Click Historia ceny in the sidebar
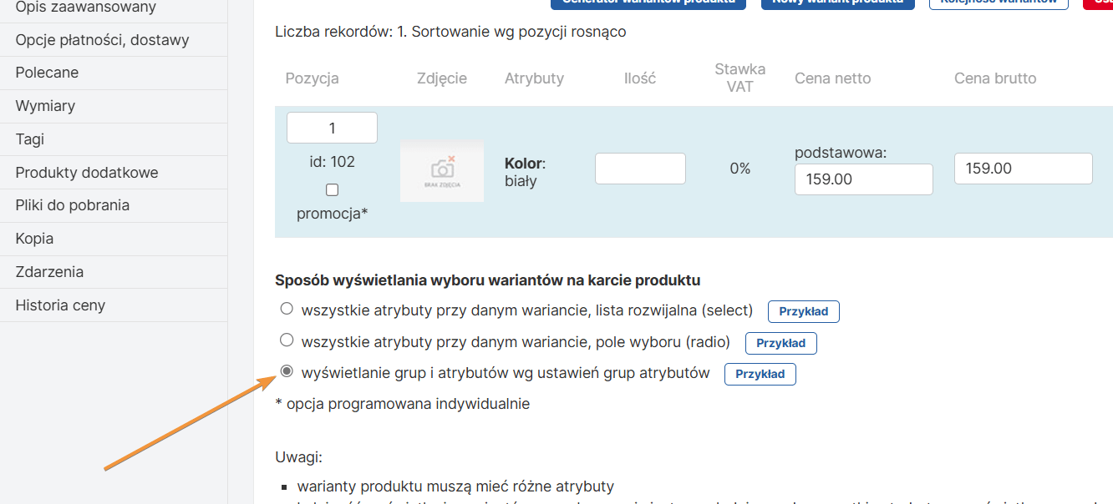 coord(60,305)
